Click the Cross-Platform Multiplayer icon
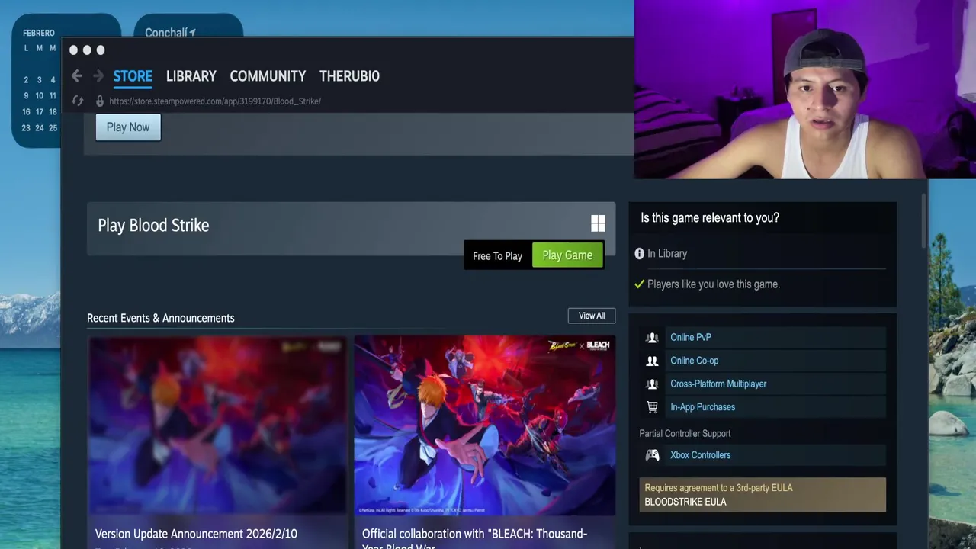This screenshot has height=549, width=976. click(x=652, y=384)
